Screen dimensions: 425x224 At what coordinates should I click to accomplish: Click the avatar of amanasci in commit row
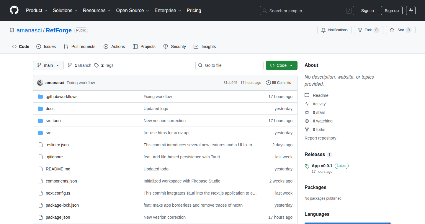(40, 83)
